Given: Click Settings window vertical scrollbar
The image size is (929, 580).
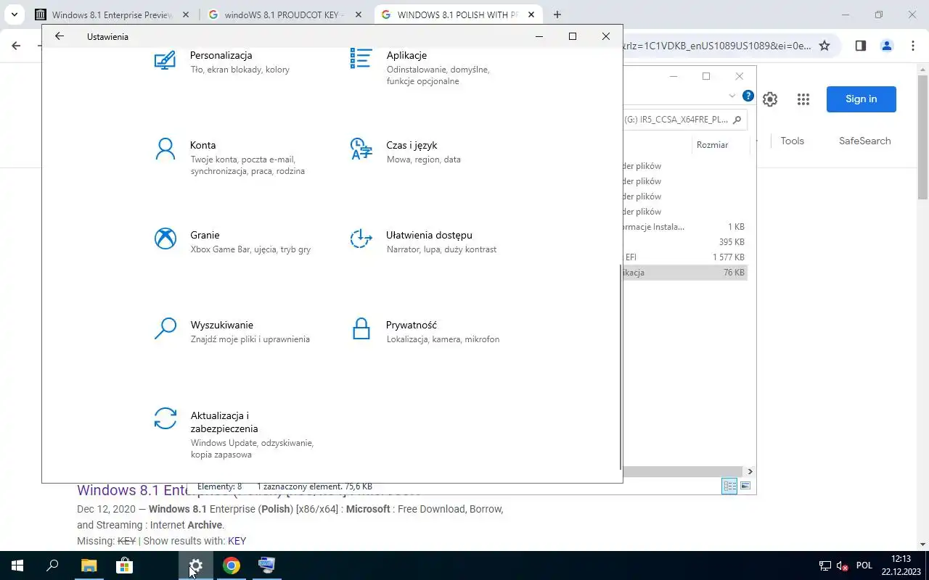Looking at the screenshot, I should [621, 367].
